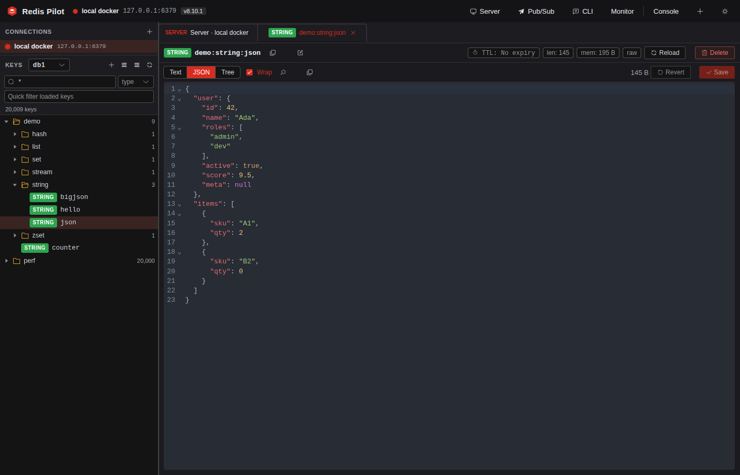This screenshot has height=475, width=740.
Task: Reload the key value
Action: click(665, 53)
